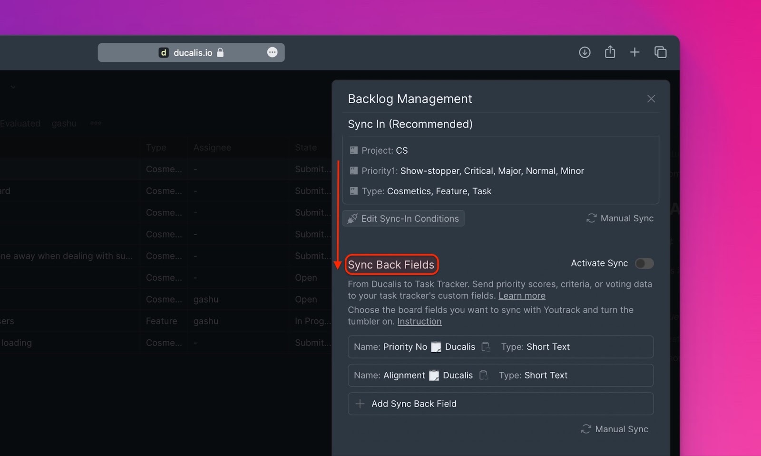Click the collapse chevron at top left
761x456 pixels.
click(x=13, y=87)
